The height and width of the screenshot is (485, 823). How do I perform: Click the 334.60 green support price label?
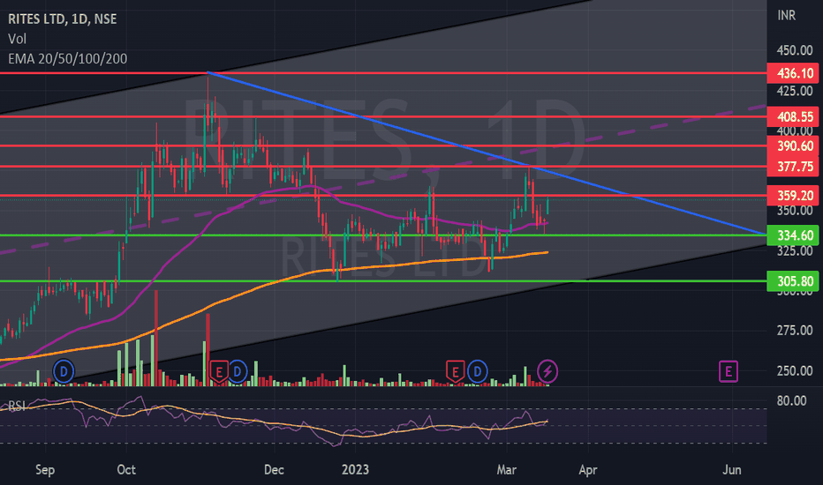tap(795, 235)
